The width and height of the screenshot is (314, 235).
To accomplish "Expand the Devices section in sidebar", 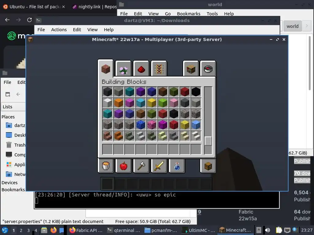I will point(10,183).
